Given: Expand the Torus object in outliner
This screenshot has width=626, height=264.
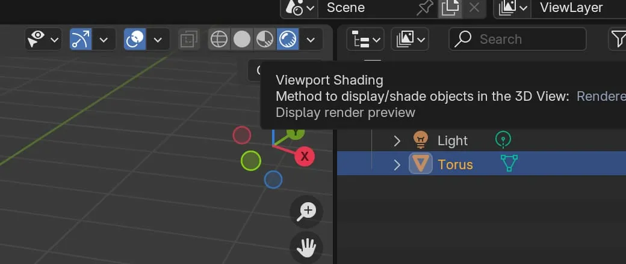Looking at the screenshot, I should click(397, 164).
